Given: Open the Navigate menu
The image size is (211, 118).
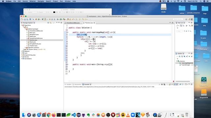Looking at the screenshot, I should pyautogui.click(x=41, y=1).
